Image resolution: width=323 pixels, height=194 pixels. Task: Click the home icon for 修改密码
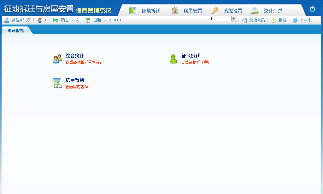[x=244, y=20]
